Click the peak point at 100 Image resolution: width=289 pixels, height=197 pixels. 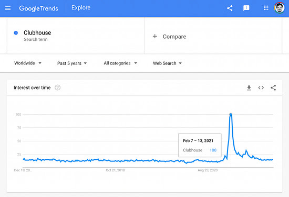click(x=231, y=115)
